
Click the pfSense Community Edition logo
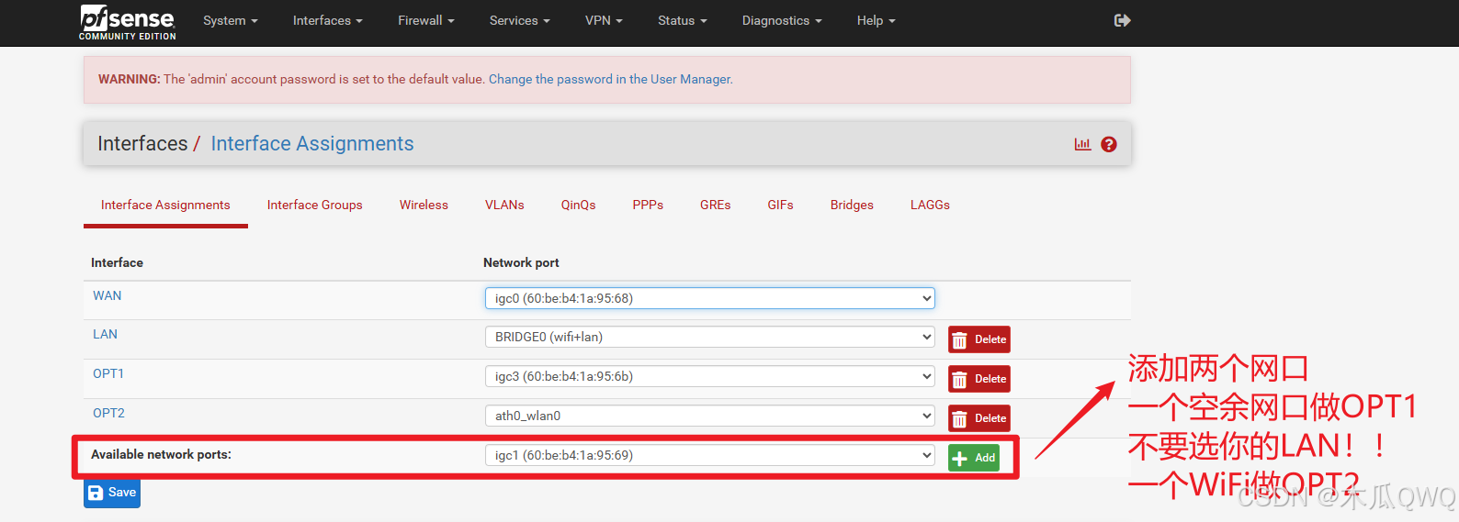(x=128, y=23)
